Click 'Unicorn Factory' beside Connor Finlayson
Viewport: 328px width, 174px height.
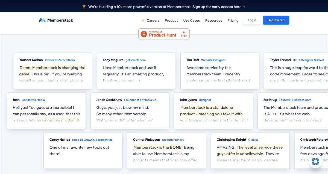(x=173, y=140)
